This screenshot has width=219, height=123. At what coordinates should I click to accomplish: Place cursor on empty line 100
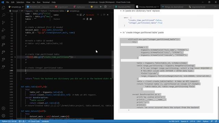(65, 70)
